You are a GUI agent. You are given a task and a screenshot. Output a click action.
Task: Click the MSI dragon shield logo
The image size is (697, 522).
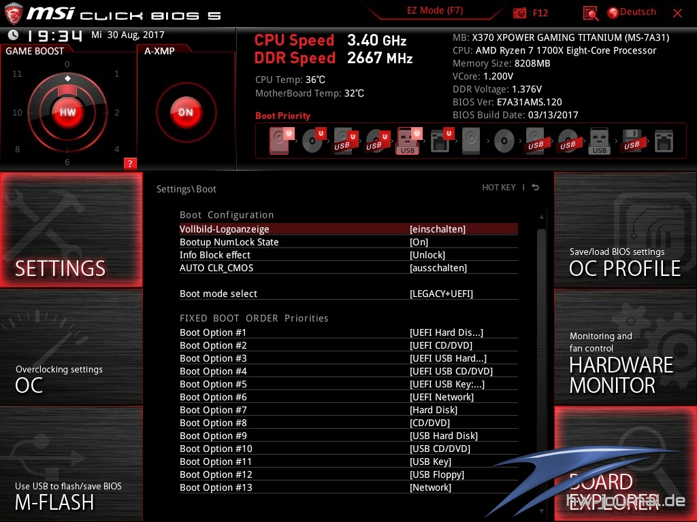pyautogui.click(x=14, y=14)
